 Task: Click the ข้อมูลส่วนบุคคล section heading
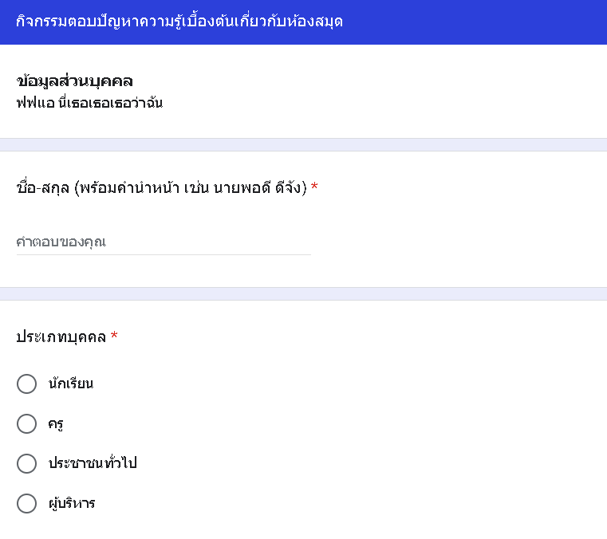(74, 81)
